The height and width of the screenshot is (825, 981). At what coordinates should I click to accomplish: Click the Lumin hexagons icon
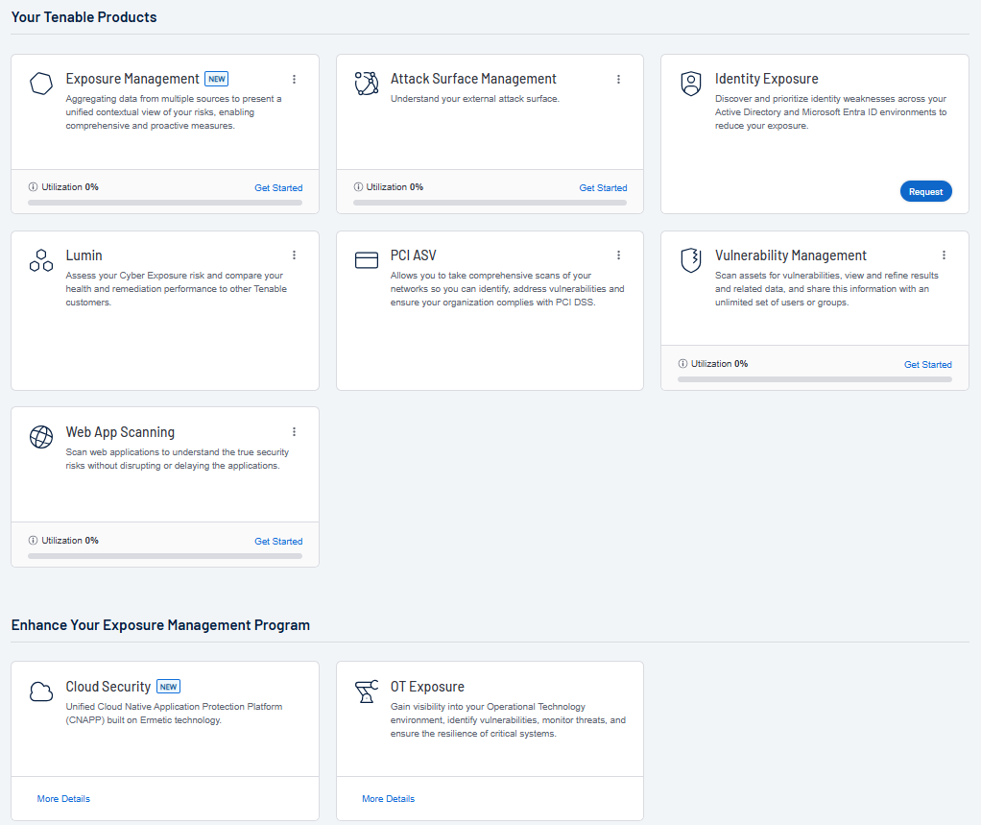point(41,260)
